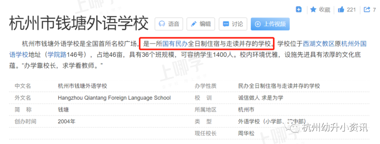Click the 简称 value 钱塘

pyautogui.click(x=63, y=110)
